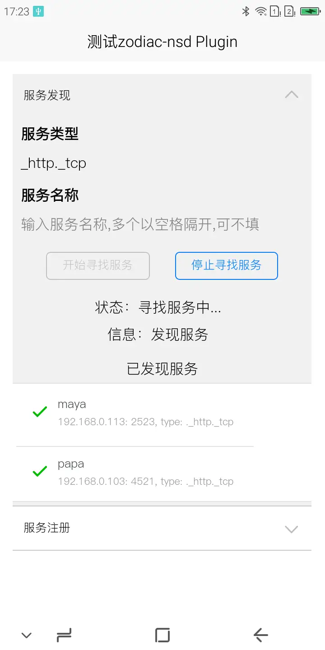The height and width of the screenshot is (650, 325).
Task: Tap the square home navigation icon
Action: (x=162, y=635)
